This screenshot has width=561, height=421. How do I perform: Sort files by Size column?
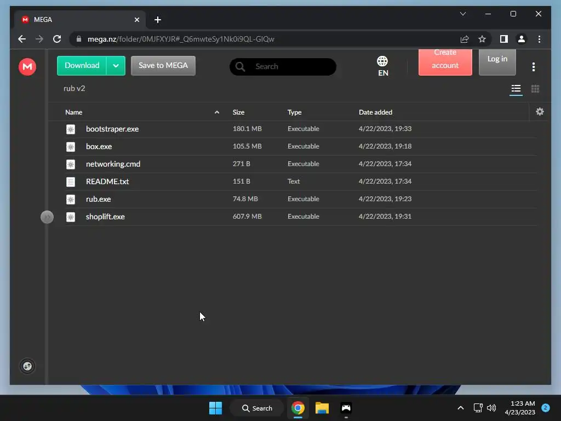[238, 112]
